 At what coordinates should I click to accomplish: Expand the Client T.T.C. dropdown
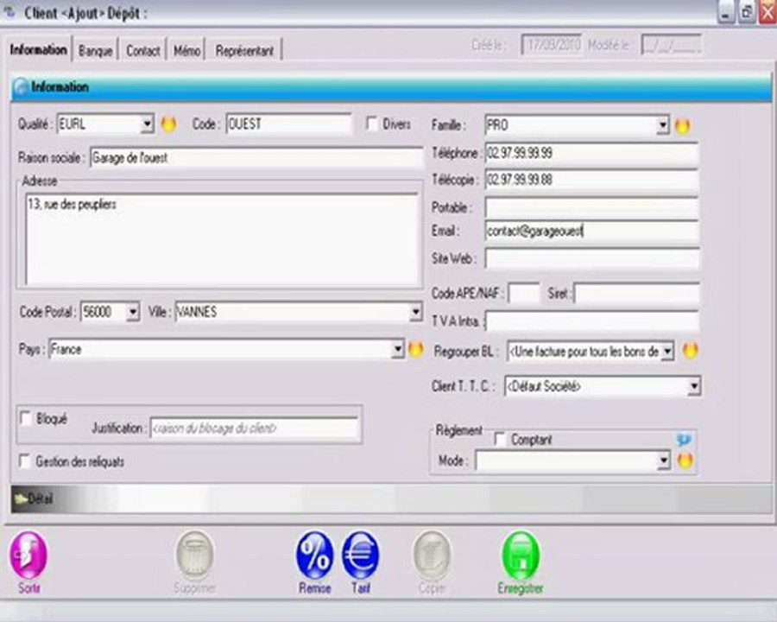(694, 386)
